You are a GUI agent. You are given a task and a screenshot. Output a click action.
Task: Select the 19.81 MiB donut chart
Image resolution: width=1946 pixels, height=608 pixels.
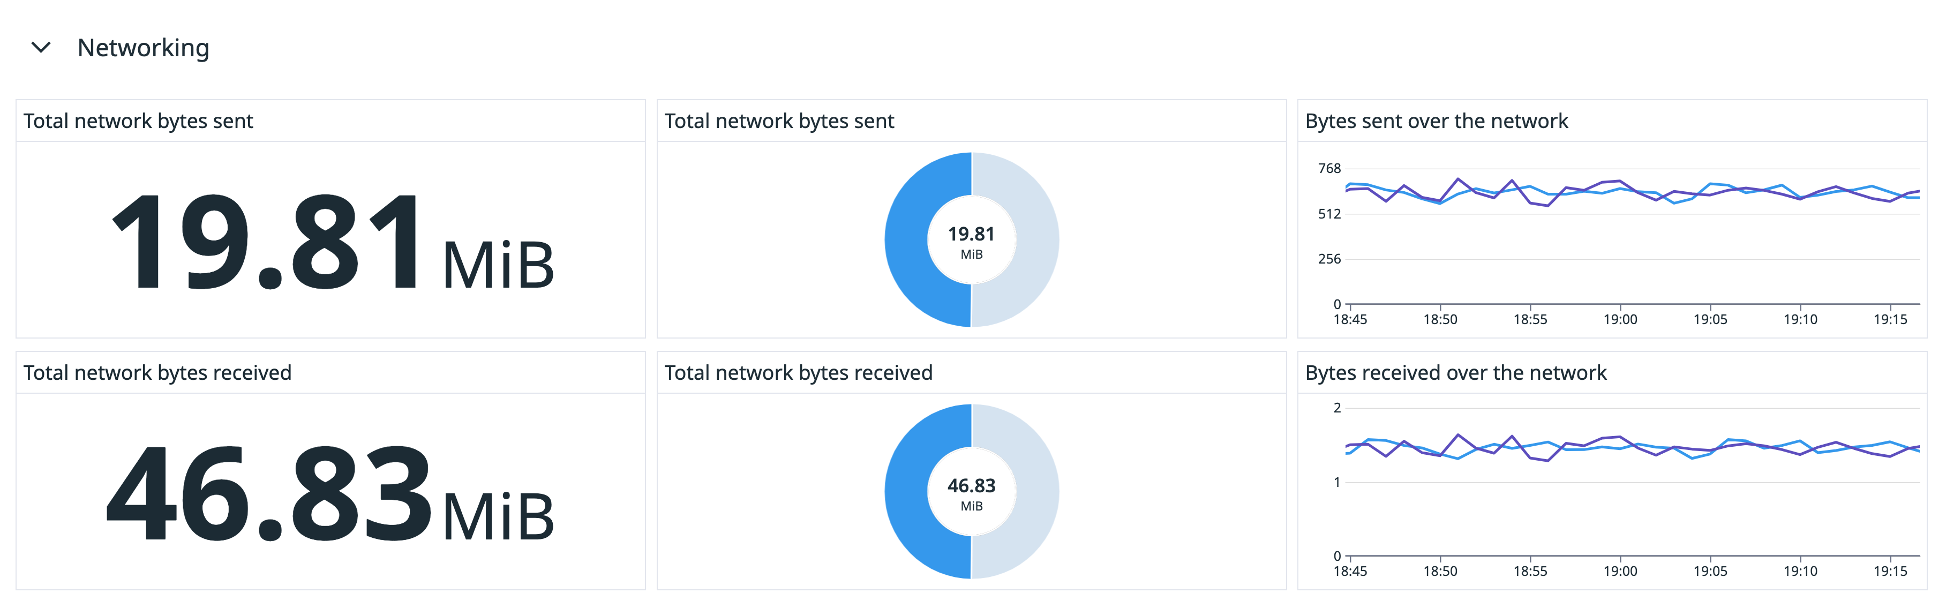click(x=971, y=239)
